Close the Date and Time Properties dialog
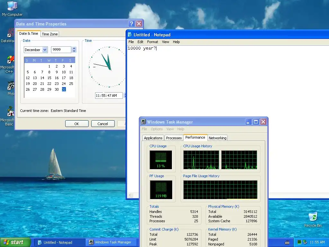The image size is (329, 247). pos(139,24)
